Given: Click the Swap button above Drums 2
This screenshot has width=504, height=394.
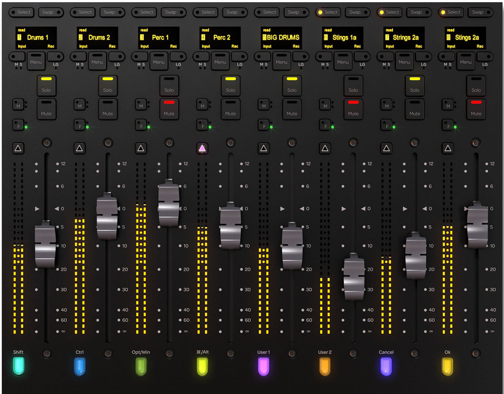Looking at the screenshot, I should click(x=112, y=12).
